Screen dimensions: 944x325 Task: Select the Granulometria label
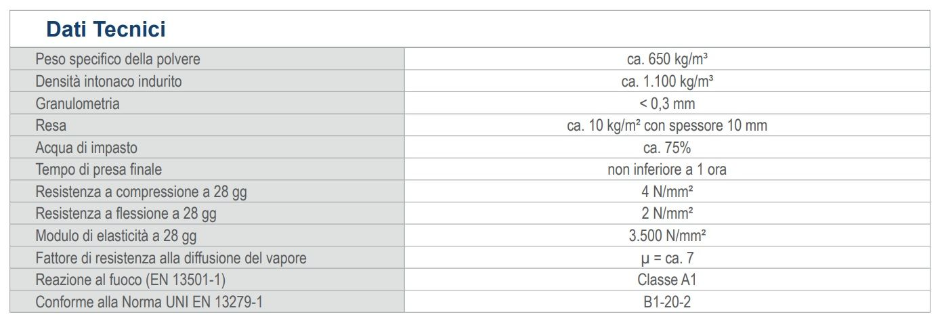click(x=77, y=104)
